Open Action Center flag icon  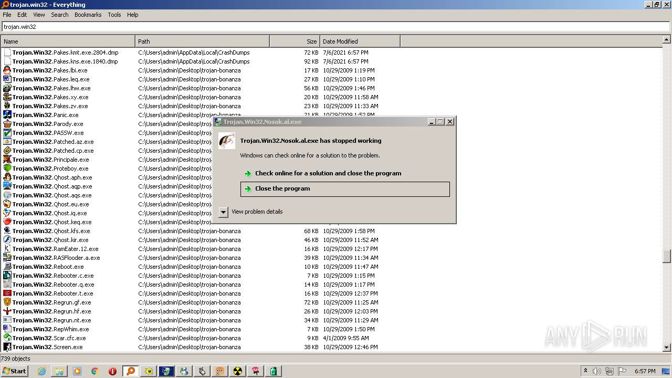[622, 371]
